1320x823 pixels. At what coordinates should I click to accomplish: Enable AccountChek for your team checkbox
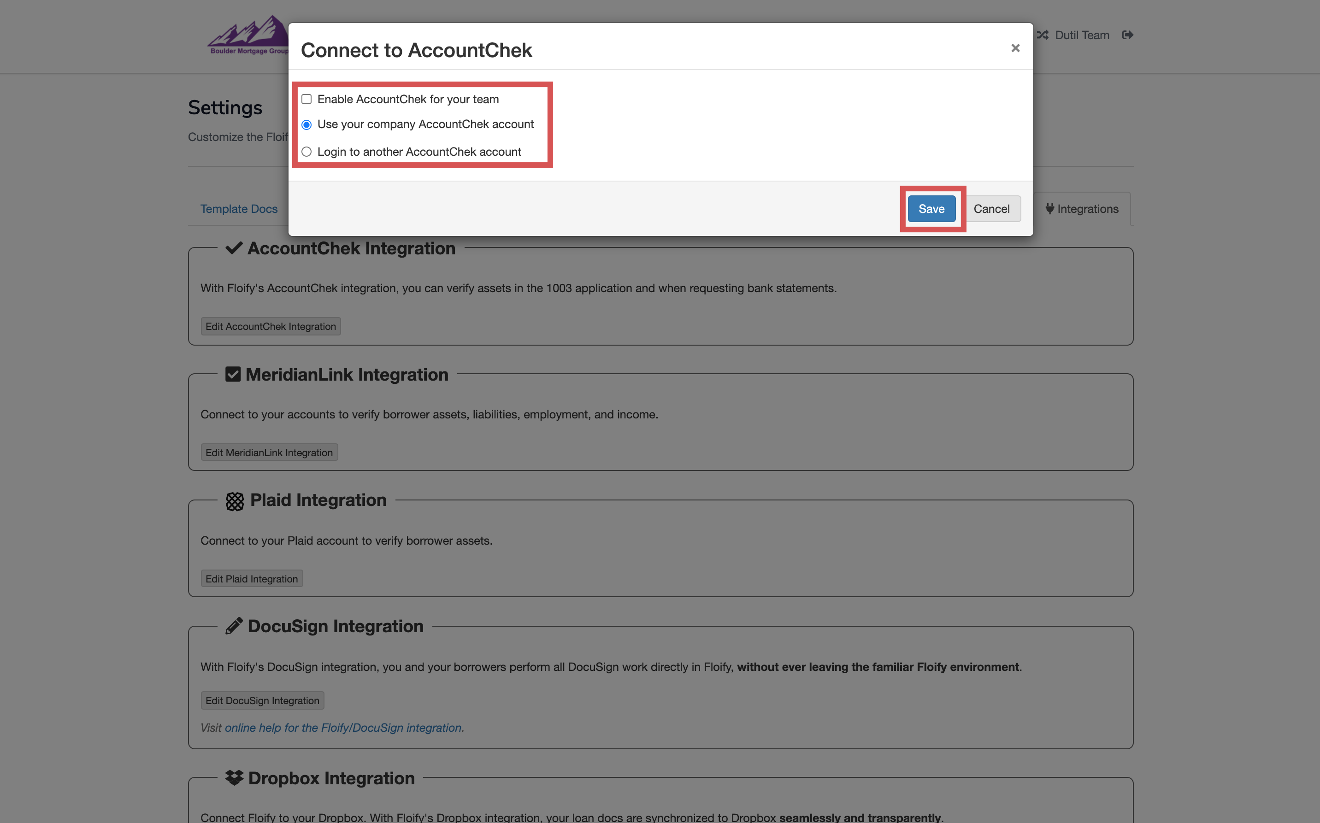pyautogui.click(x=306, y=99)
